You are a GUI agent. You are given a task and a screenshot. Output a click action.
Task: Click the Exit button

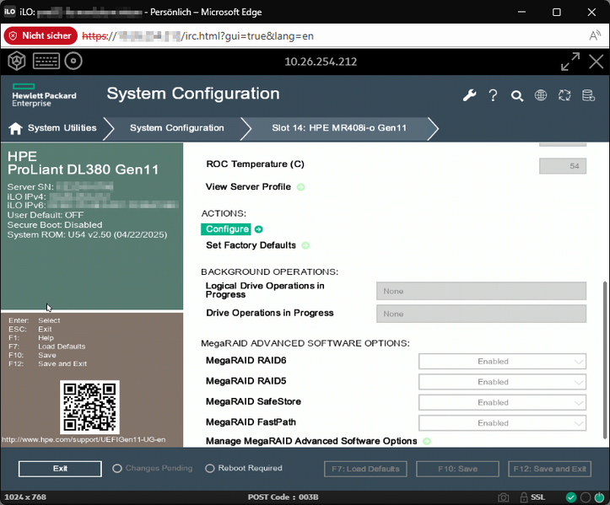point(60,469)
